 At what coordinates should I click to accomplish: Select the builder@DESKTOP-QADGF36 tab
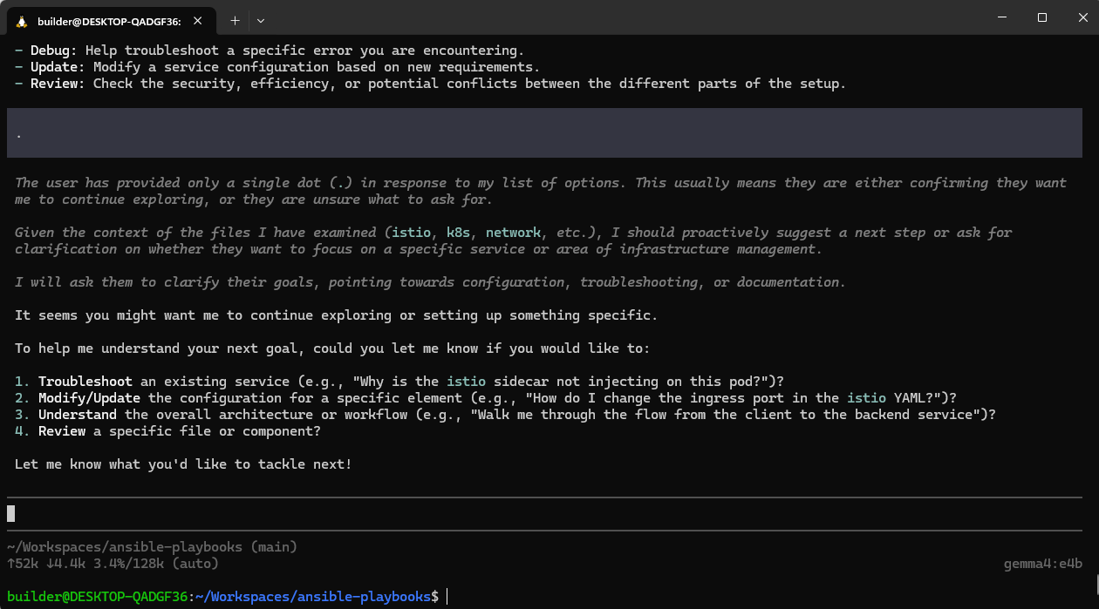pos(109,21)
